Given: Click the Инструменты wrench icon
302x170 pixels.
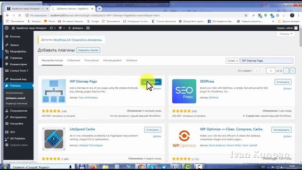Looking at the screenshot, I should tap(7, 117).
